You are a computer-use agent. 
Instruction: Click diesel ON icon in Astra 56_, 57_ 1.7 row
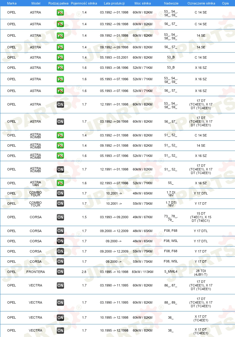60,122
